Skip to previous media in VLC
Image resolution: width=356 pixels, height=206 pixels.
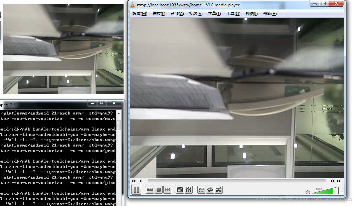pos(150,190)
